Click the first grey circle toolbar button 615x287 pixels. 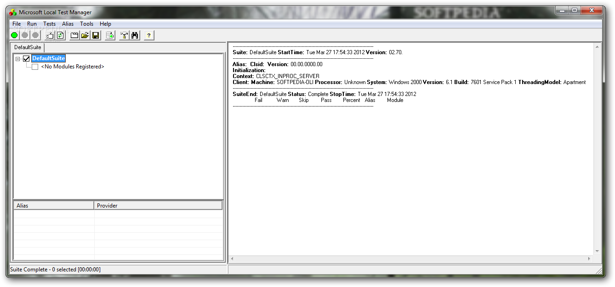pyautogui.click(x=25, y=35)
